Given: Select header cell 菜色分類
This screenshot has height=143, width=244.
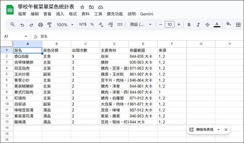Looking at the screenshot, I should (x=56, y=50).
